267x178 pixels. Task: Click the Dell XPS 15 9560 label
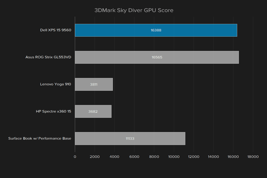tap(56, 30)
